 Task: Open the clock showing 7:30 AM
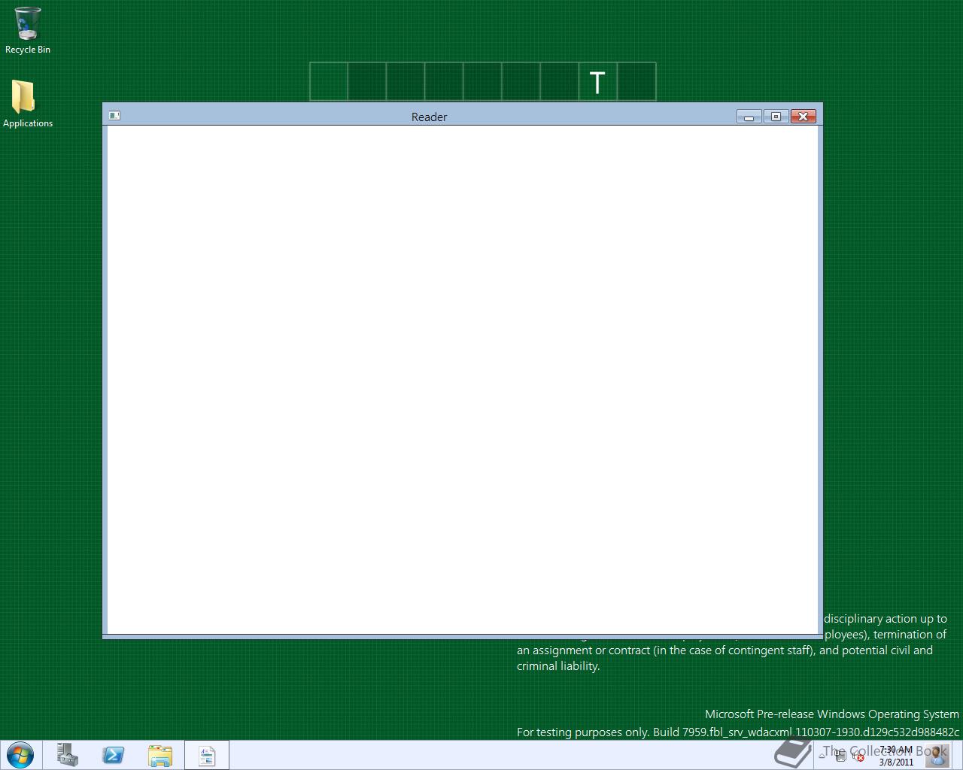(x=895, y=756)
